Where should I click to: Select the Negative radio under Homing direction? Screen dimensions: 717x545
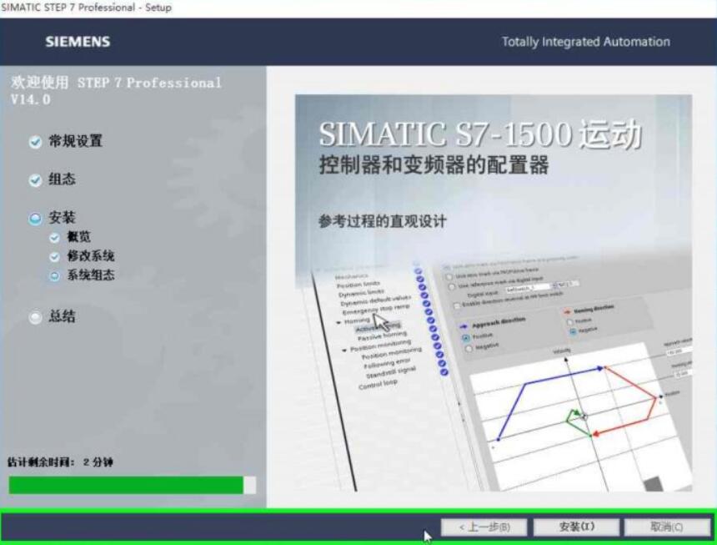click(572, 332)
